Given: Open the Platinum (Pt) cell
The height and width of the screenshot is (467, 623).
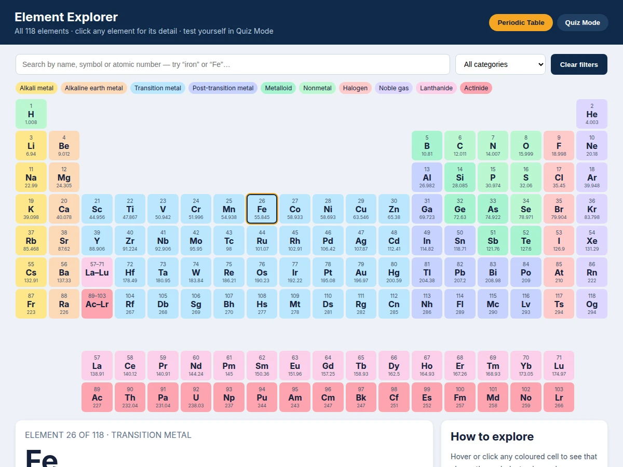Looking at the screenshot, I should coord(328,272).
